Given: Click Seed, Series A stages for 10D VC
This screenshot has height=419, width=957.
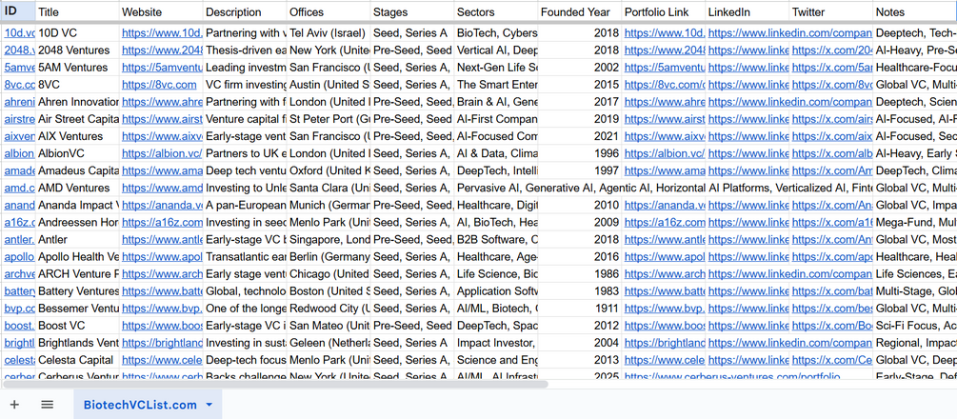Looking at the screenshot, I should click(412, 33).
